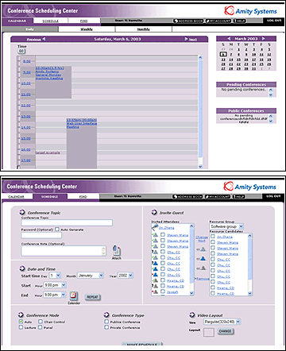The height and width of the screenshot is (351, 286).
Task: Enable the Auto Generate password checkbox
Action: (57, 229)
